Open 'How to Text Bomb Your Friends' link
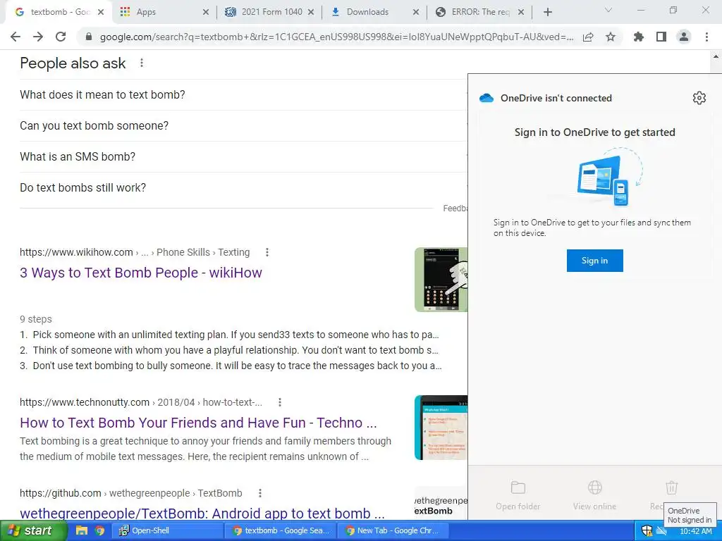This screenshot has width=722, height=541. pyautogui.click(x=198, y=423)
